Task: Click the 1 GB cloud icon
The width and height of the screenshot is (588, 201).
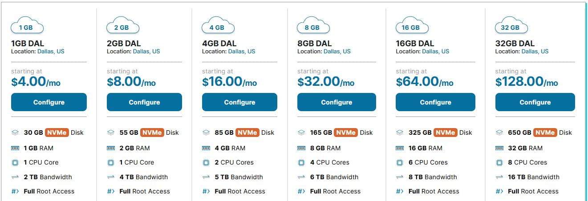Action: click(x=27, y=26)
